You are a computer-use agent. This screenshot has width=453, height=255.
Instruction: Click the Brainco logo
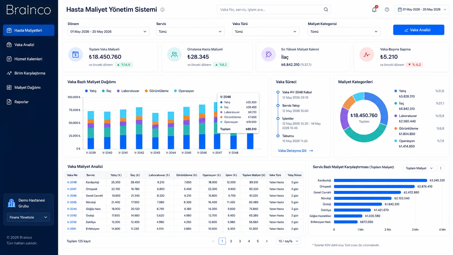click(29, 10)
